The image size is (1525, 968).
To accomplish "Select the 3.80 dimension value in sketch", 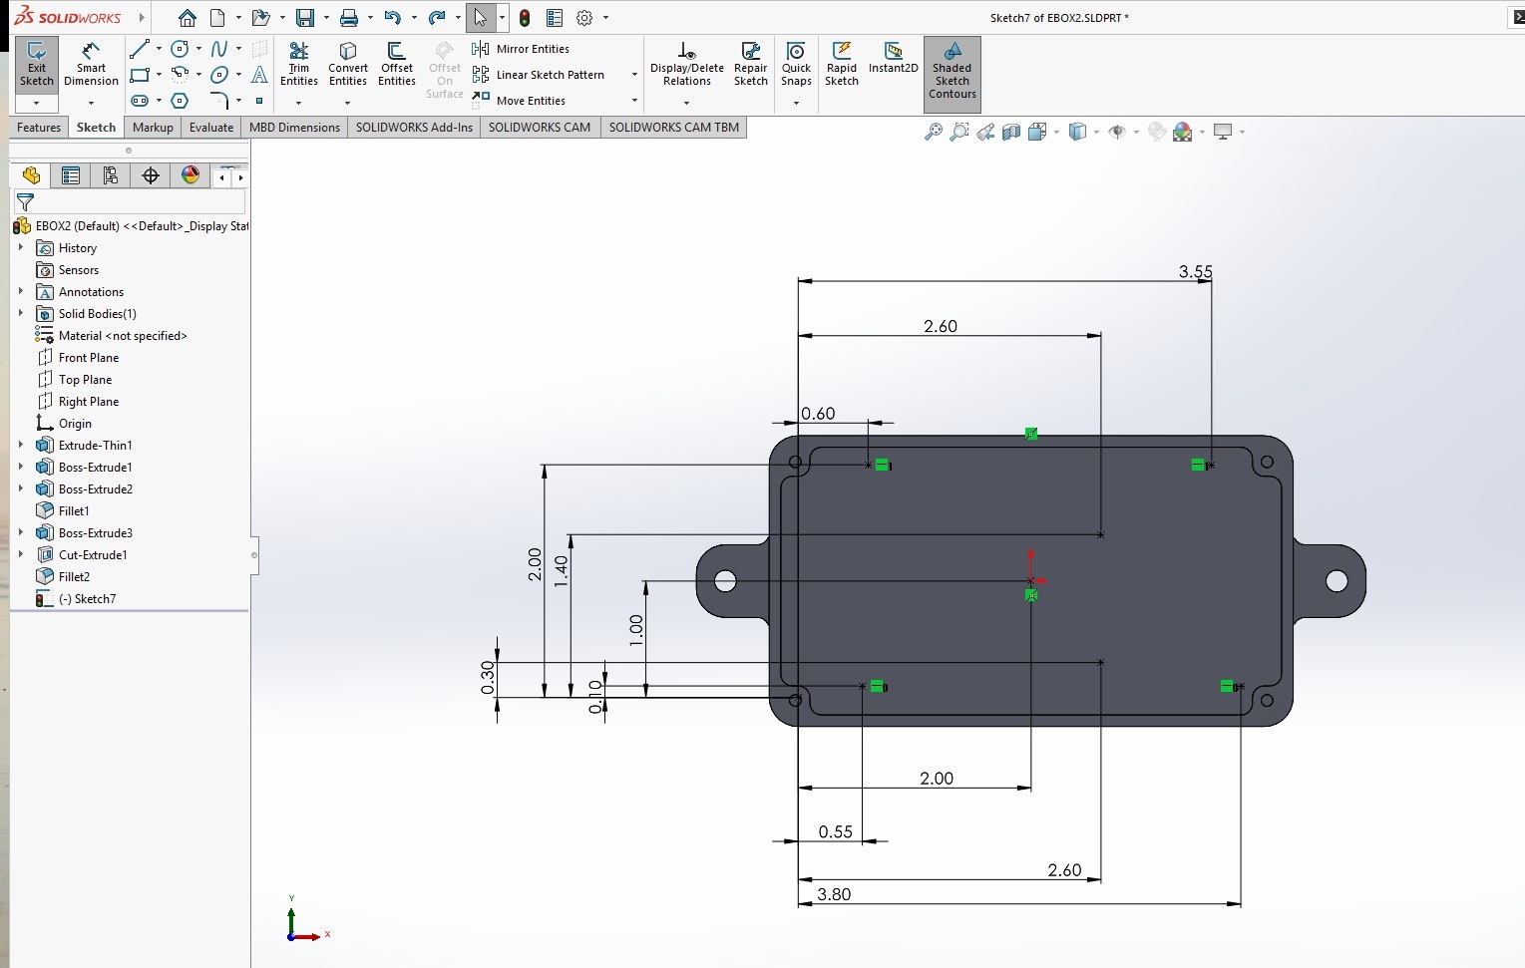I will (x=834, y=894).
